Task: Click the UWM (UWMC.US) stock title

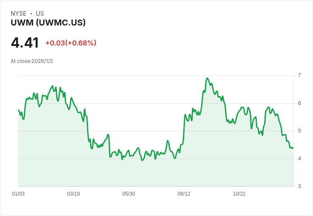Action: point(48,23)
